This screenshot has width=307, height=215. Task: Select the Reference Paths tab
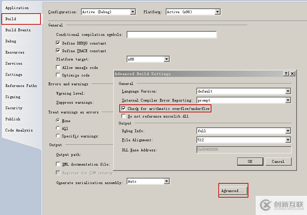point(21,86)
